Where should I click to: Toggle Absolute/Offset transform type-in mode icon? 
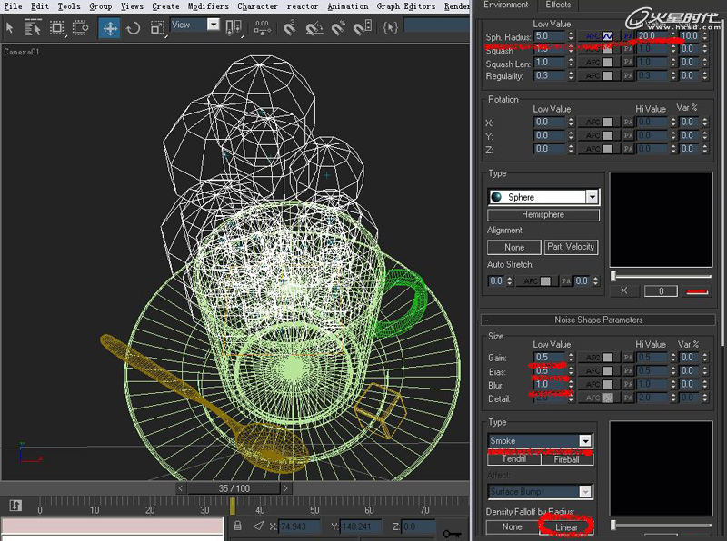click(258, 526)
